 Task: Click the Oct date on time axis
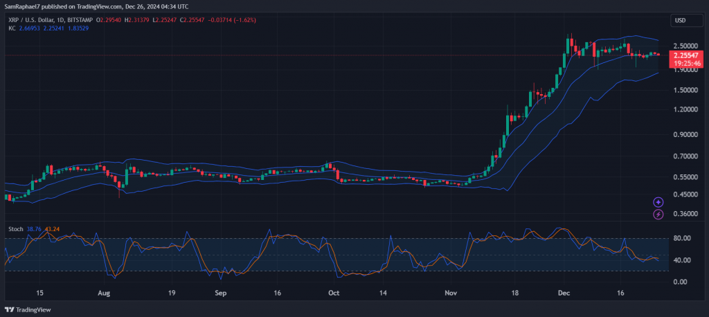pyautogui.click(x=332, y=293)
